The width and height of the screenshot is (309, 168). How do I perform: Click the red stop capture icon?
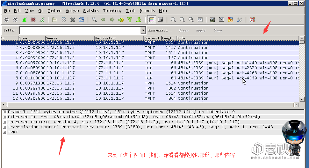pos(33,20)
